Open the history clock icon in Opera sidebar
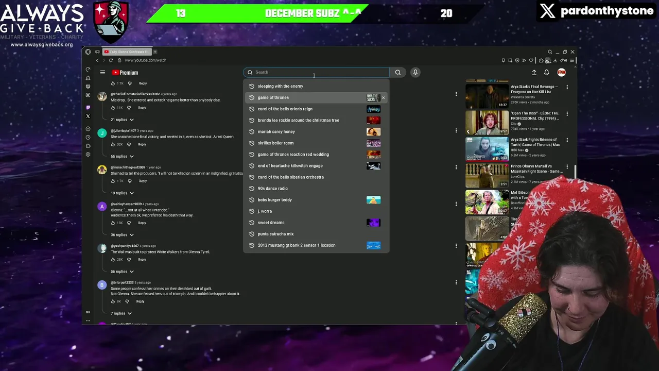Image resolution: width=659 pixels, height=371 pixels. point(88,137)
